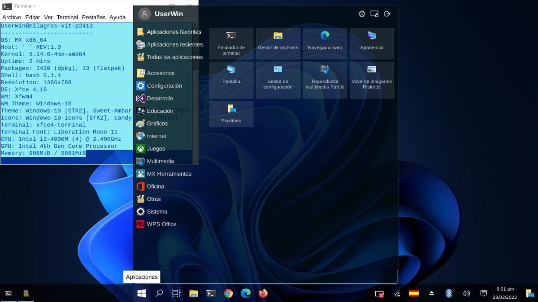Click the volume speaker tray icon
Image resolution: width=538 pixels, height=302 pixels.
pos(466,293)
